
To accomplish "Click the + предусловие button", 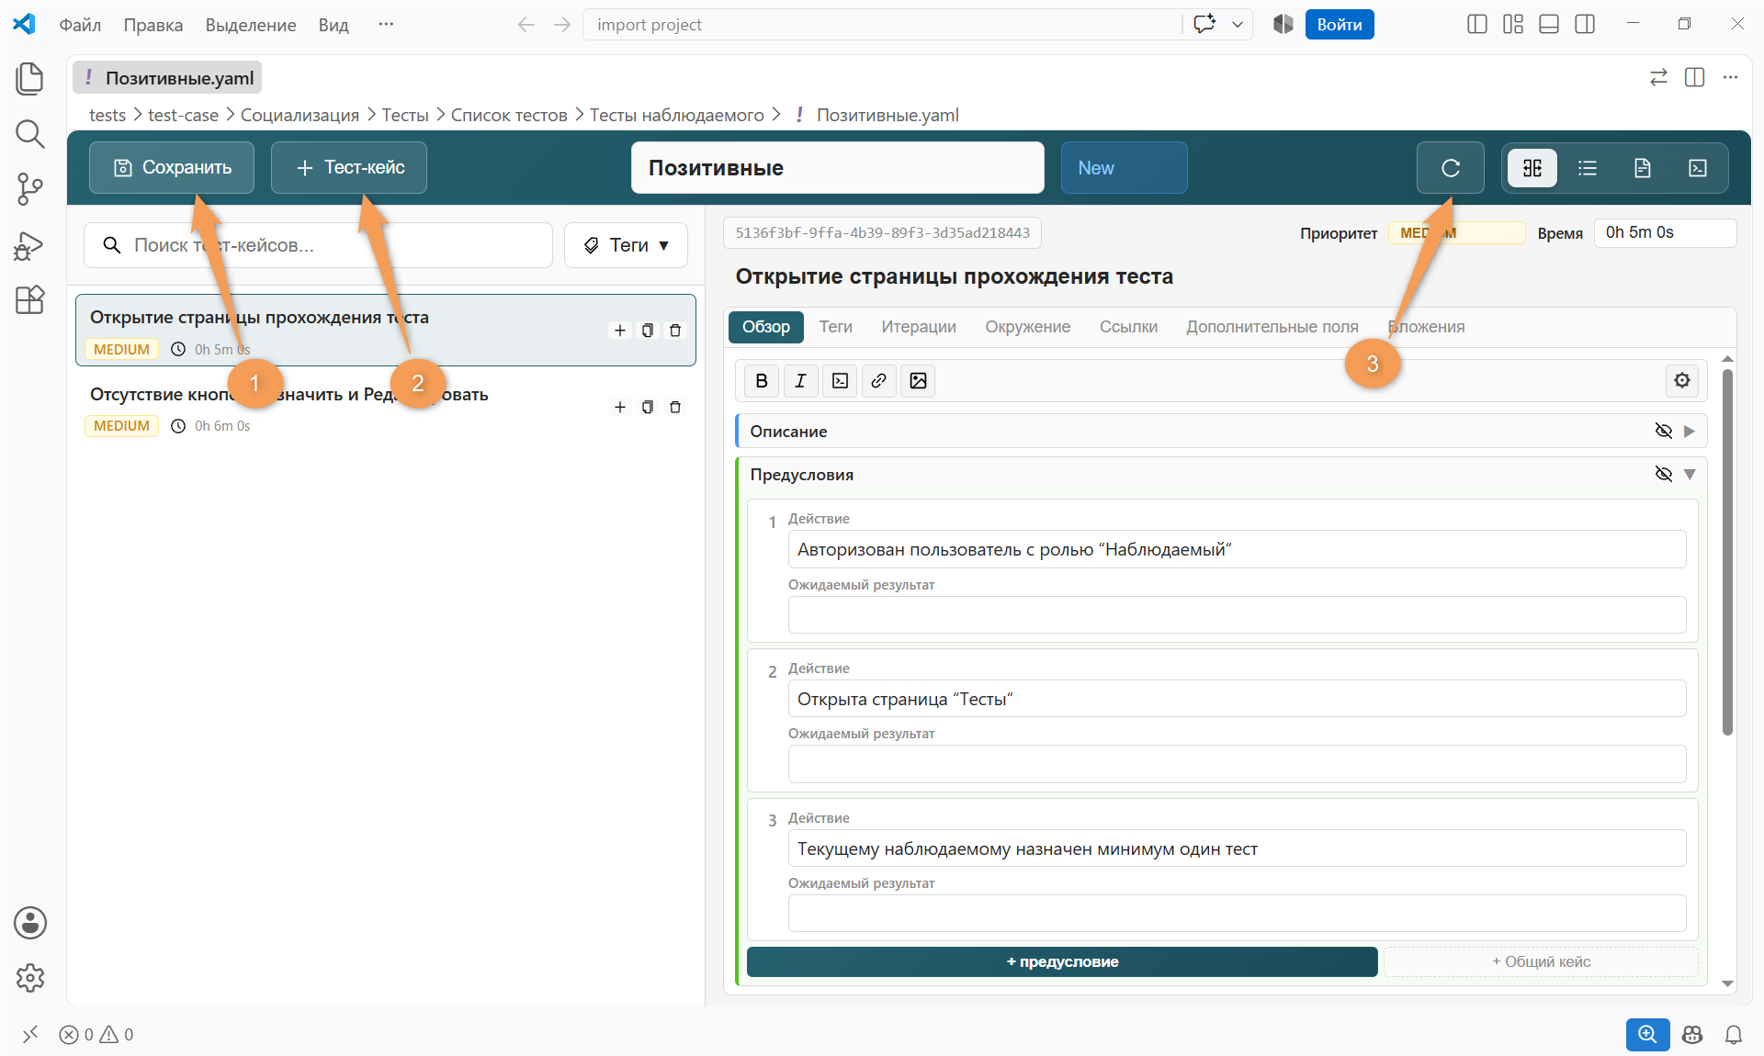I will point(1062,961).
